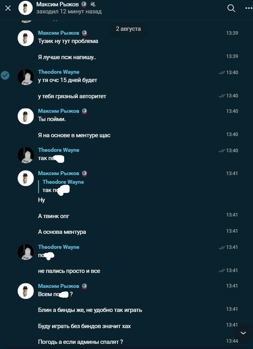Click the emoji status badge next to the header name
The image size is (253, 349).
click(84, 4)
